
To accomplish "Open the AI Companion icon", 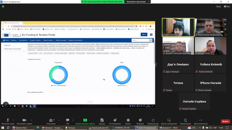I will 115,120.
